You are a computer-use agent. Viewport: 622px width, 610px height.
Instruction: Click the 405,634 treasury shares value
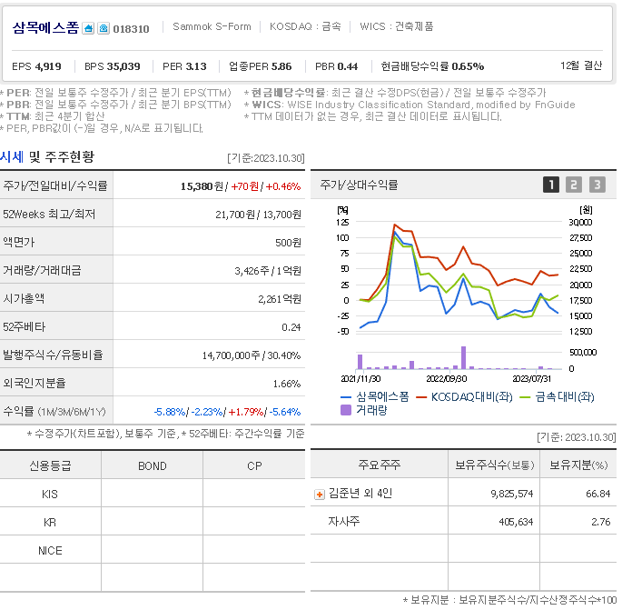pyautogui.click(x=516, y=522)
